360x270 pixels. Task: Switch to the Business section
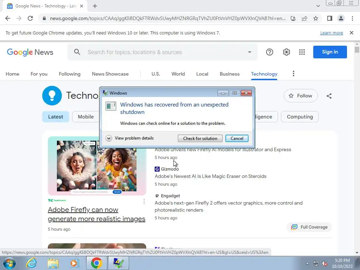click(230, 74)
